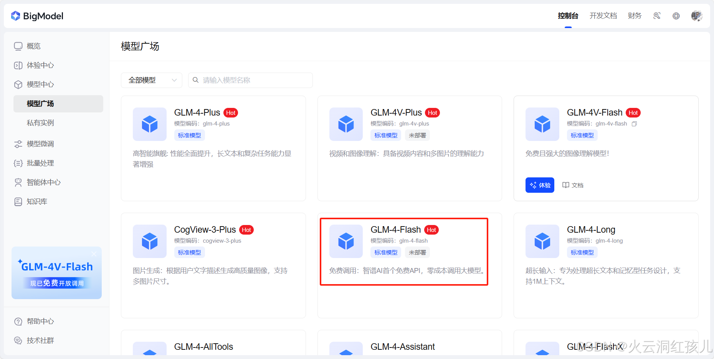Image resolution: width=714 pixels, height=359 pixels.
Task: Open 技术社群 in the sidebar
Action: 40,341
